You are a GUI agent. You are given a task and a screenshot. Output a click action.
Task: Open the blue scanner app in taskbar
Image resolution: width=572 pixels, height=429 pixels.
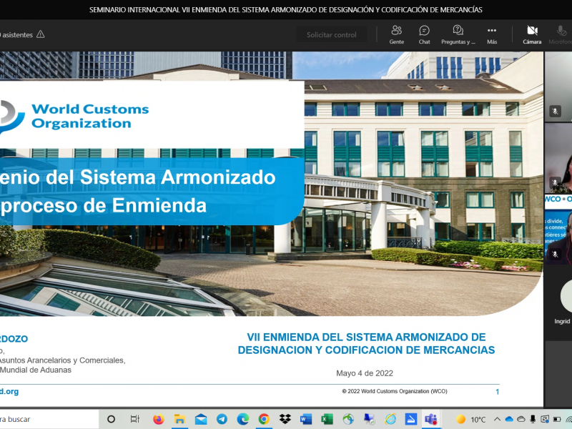pos(412,419)
